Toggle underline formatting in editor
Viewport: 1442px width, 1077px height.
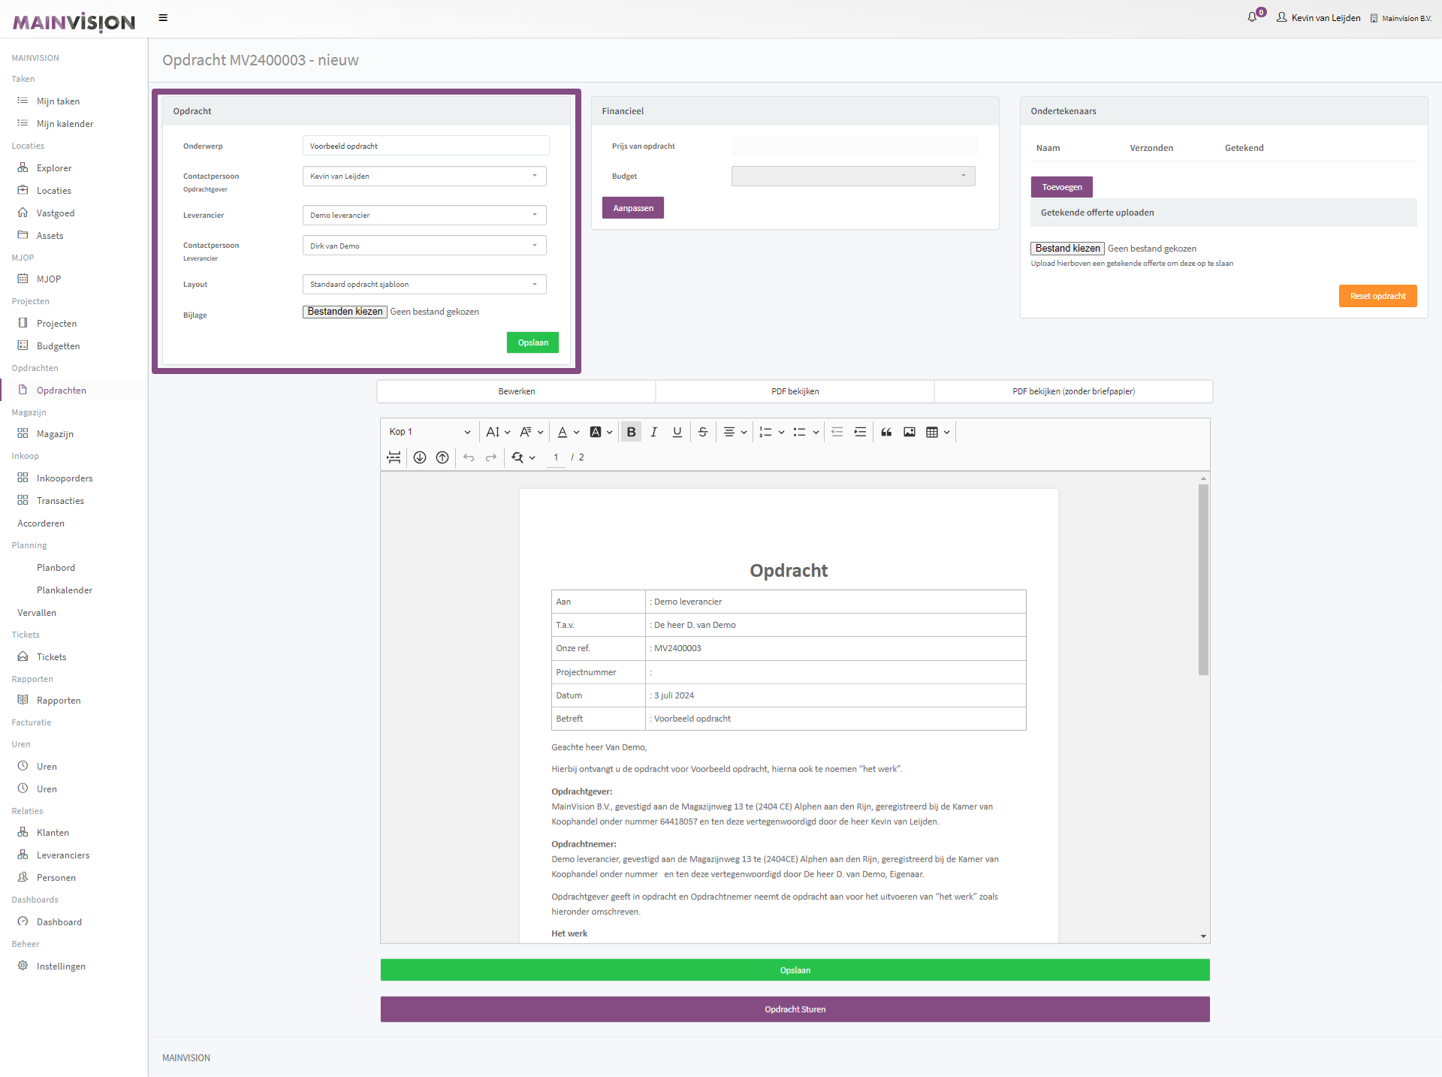677,432
